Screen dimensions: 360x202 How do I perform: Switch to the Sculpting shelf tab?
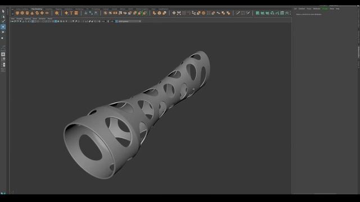[x=49, y=9]
